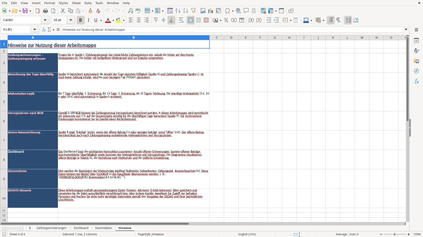Screen dimensions: 423x237
Task: Open the Function Wizard icon
Action: point(44,29)
